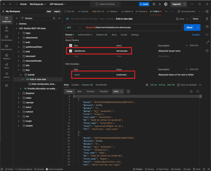Click the forward navigation arrow
The width and height of the screenshot is (211, 171).
pos(16,4)
